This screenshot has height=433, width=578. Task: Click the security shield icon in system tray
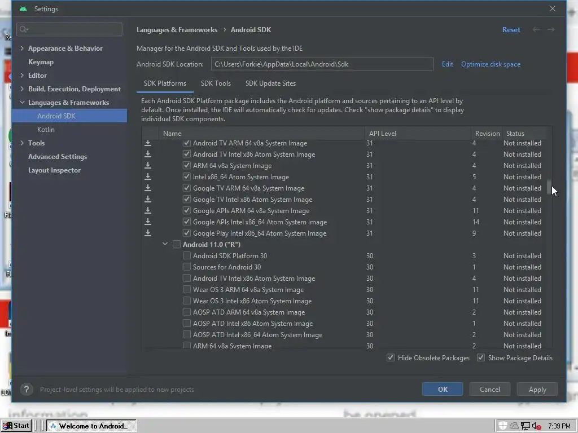click(x=503, y=426)
